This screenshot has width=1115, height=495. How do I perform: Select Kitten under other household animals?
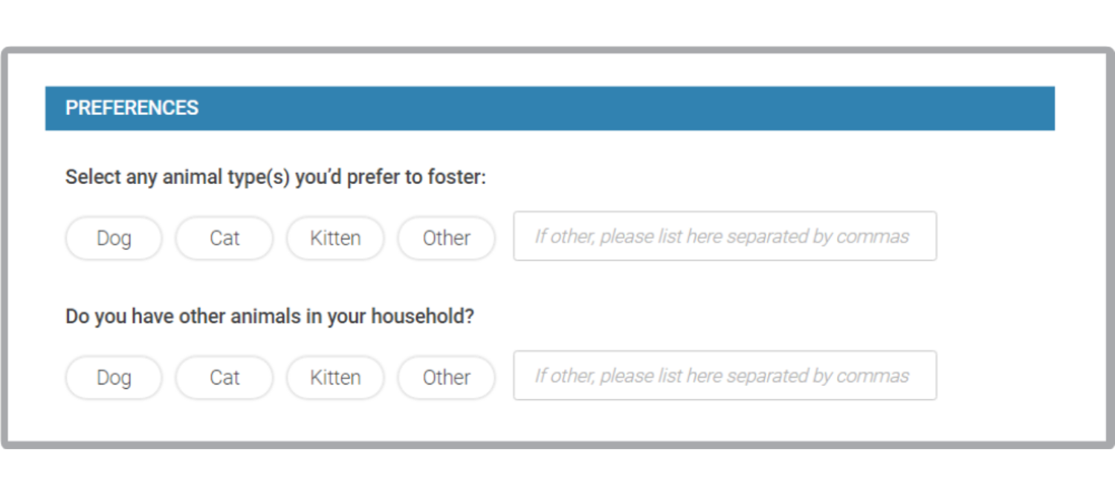[335, 378]
